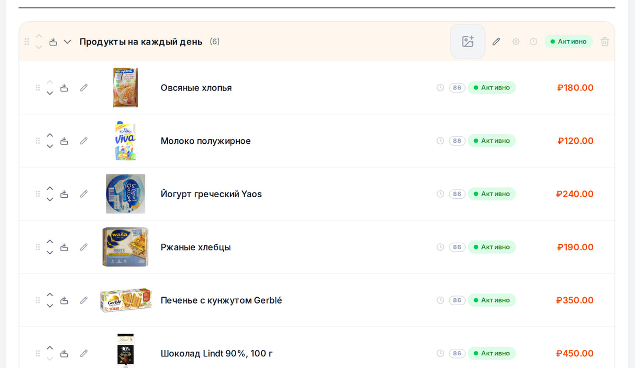Add an image to the Продукты на каждый день category
Screen dimensions: 635x368
468,42
